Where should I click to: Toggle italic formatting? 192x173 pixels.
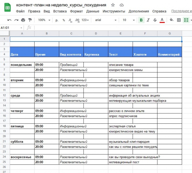(x=148, y=20)
